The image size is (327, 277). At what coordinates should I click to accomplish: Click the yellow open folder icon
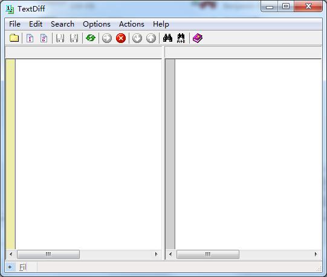pos(14,38)
